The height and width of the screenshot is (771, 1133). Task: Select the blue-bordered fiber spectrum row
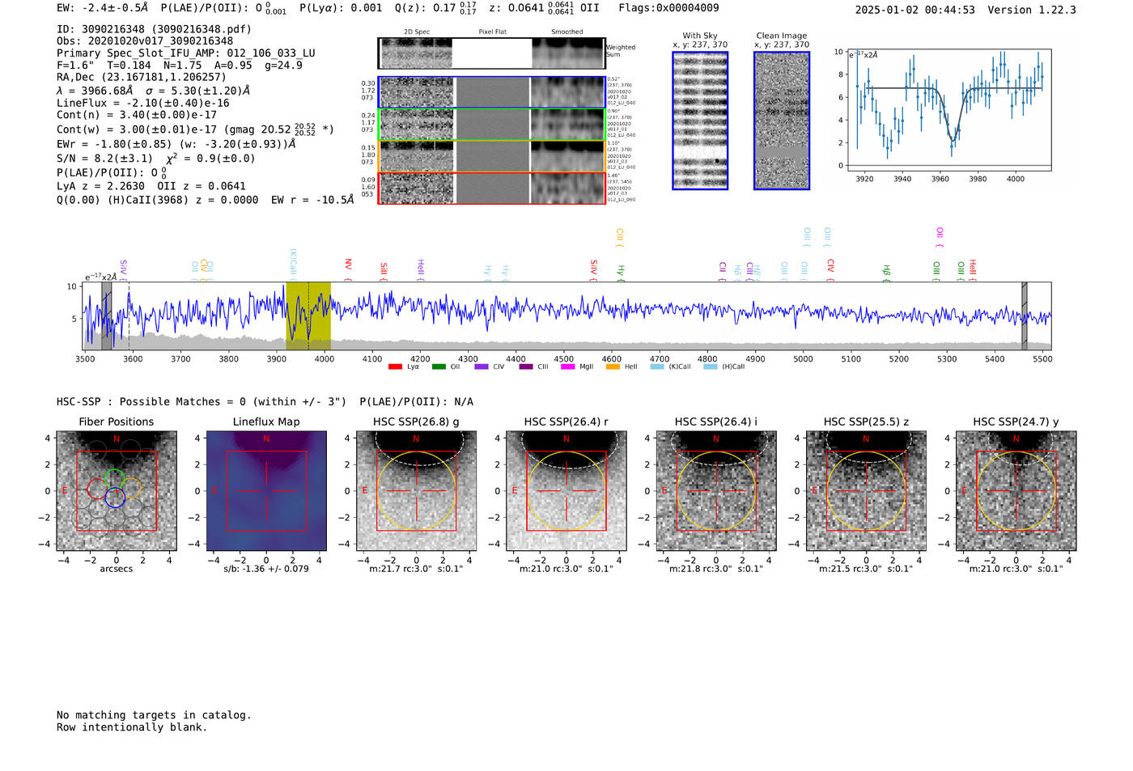492,92
